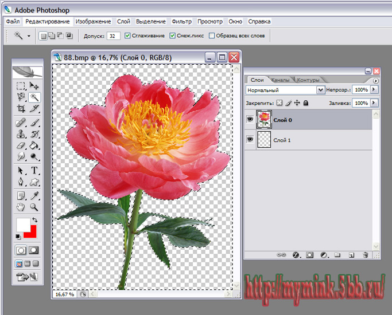Choose Add to selection mode button
Image resolution: width=392 pixels, height=315 pixels.
coord(52,36)
